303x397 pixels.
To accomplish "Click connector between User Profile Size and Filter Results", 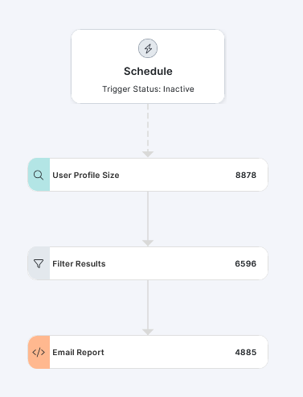I will [x=148, y=216].
